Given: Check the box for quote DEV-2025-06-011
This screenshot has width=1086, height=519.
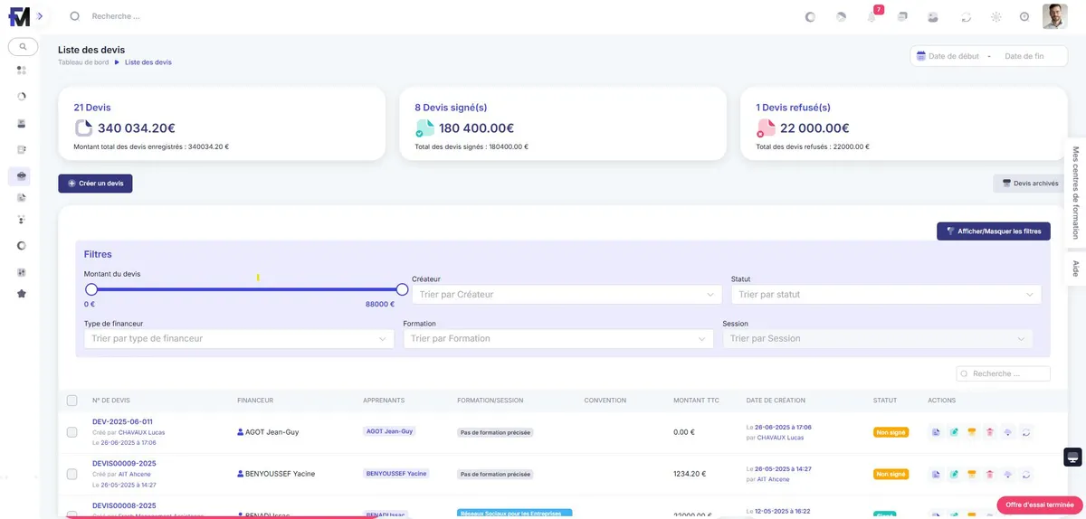Looking at the screenshot, I should (72, 432).
